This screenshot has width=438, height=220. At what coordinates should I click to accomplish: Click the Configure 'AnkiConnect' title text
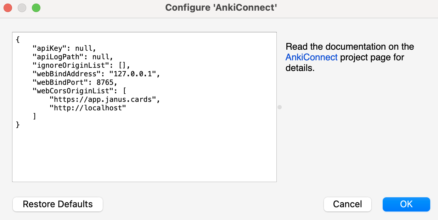(x=221, y=7)
